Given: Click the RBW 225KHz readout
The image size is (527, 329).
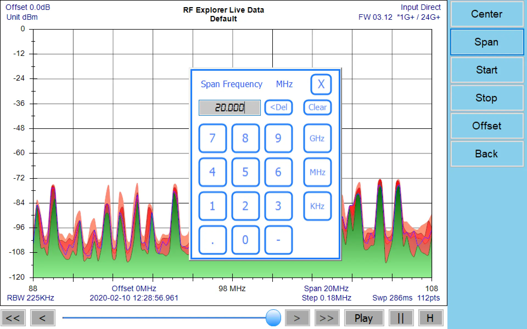Looking at the screenshot, I should point(30,298).
